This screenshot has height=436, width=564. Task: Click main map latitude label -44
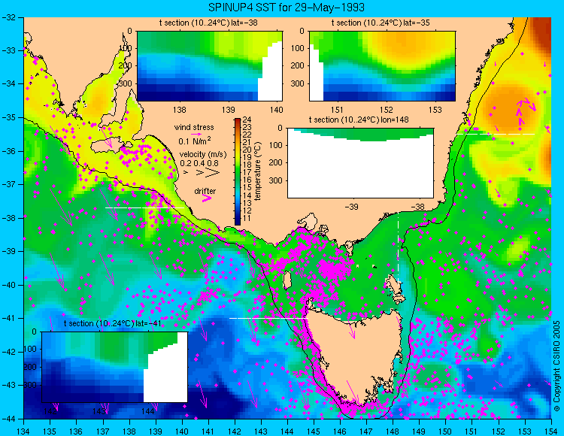tap(8, 419)
